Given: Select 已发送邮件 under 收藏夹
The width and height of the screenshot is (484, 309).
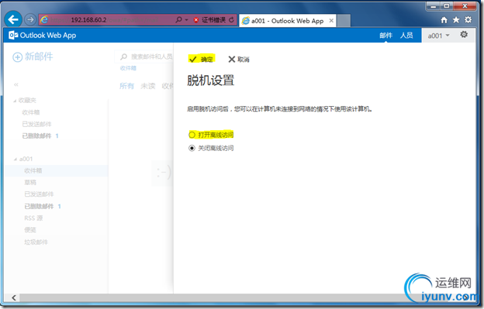Looking at the screenshot, I should coord(36,124).
